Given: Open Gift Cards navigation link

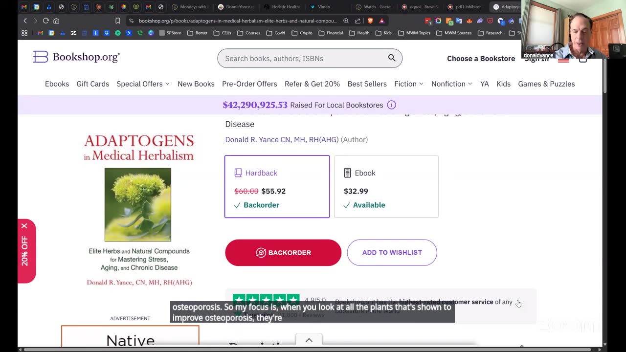Looking at the screenshot, I should 92,84.
